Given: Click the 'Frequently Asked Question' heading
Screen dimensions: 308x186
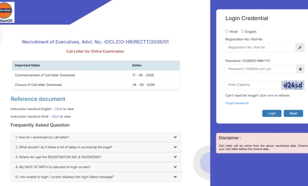Looking at the screenshot, I should [40, 125].
